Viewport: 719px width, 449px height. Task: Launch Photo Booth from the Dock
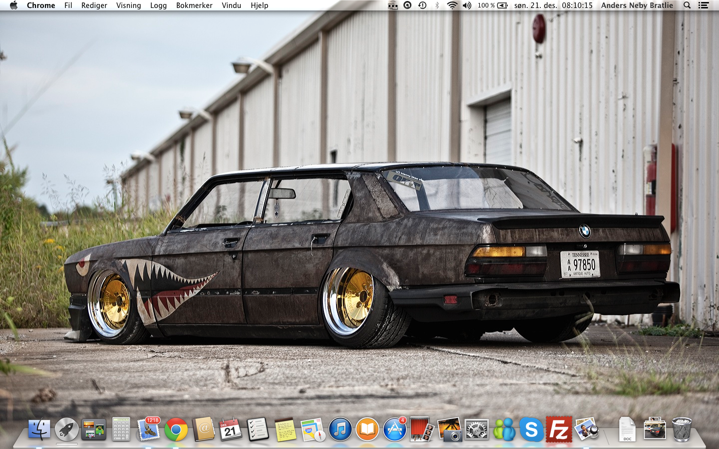pyautogui.click(x=422, y=429)
